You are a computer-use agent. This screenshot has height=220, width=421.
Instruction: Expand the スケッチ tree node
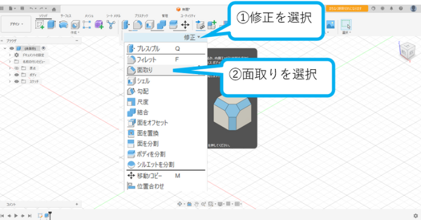[x=10, y=81]
